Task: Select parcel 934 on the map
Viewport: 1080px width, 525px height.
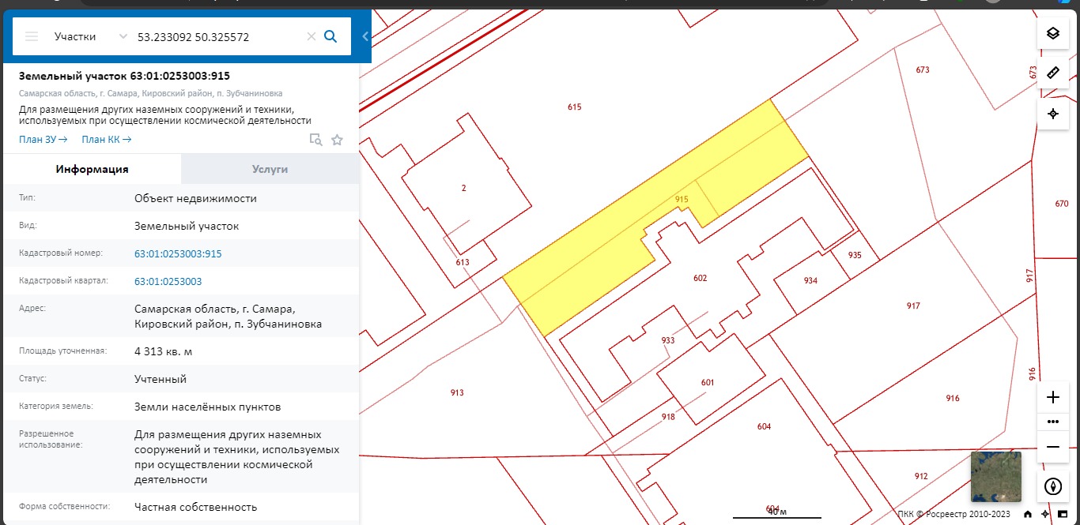Action: pyautogui.click(x=810, y=280)
